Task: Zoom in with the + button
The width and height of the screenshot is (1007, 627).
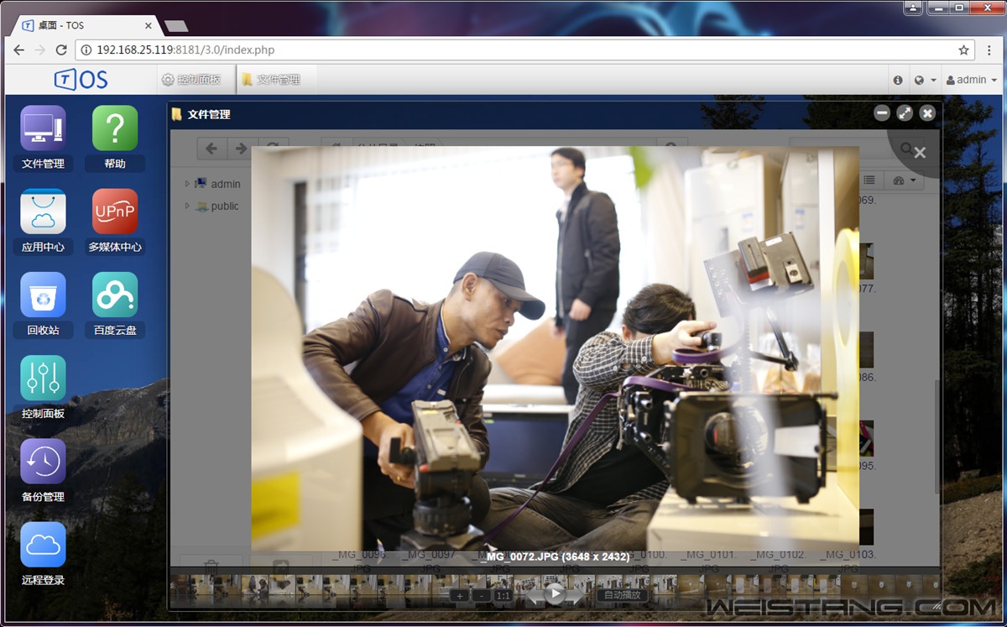Action: click(459, 595)
